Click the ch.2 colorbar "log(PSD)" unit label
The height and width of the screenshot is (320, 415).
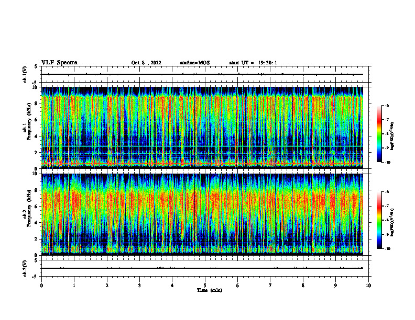[392, 222]
